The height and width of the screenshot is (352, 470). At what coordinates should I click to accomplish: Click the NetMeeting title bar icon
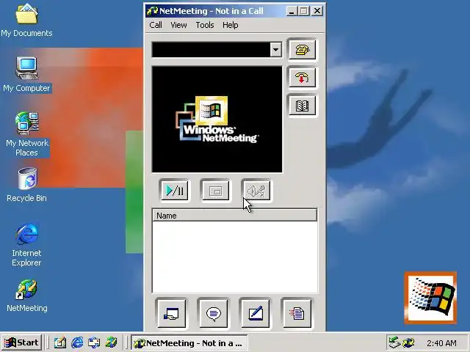pyautogui.click(x=152, y=12)
